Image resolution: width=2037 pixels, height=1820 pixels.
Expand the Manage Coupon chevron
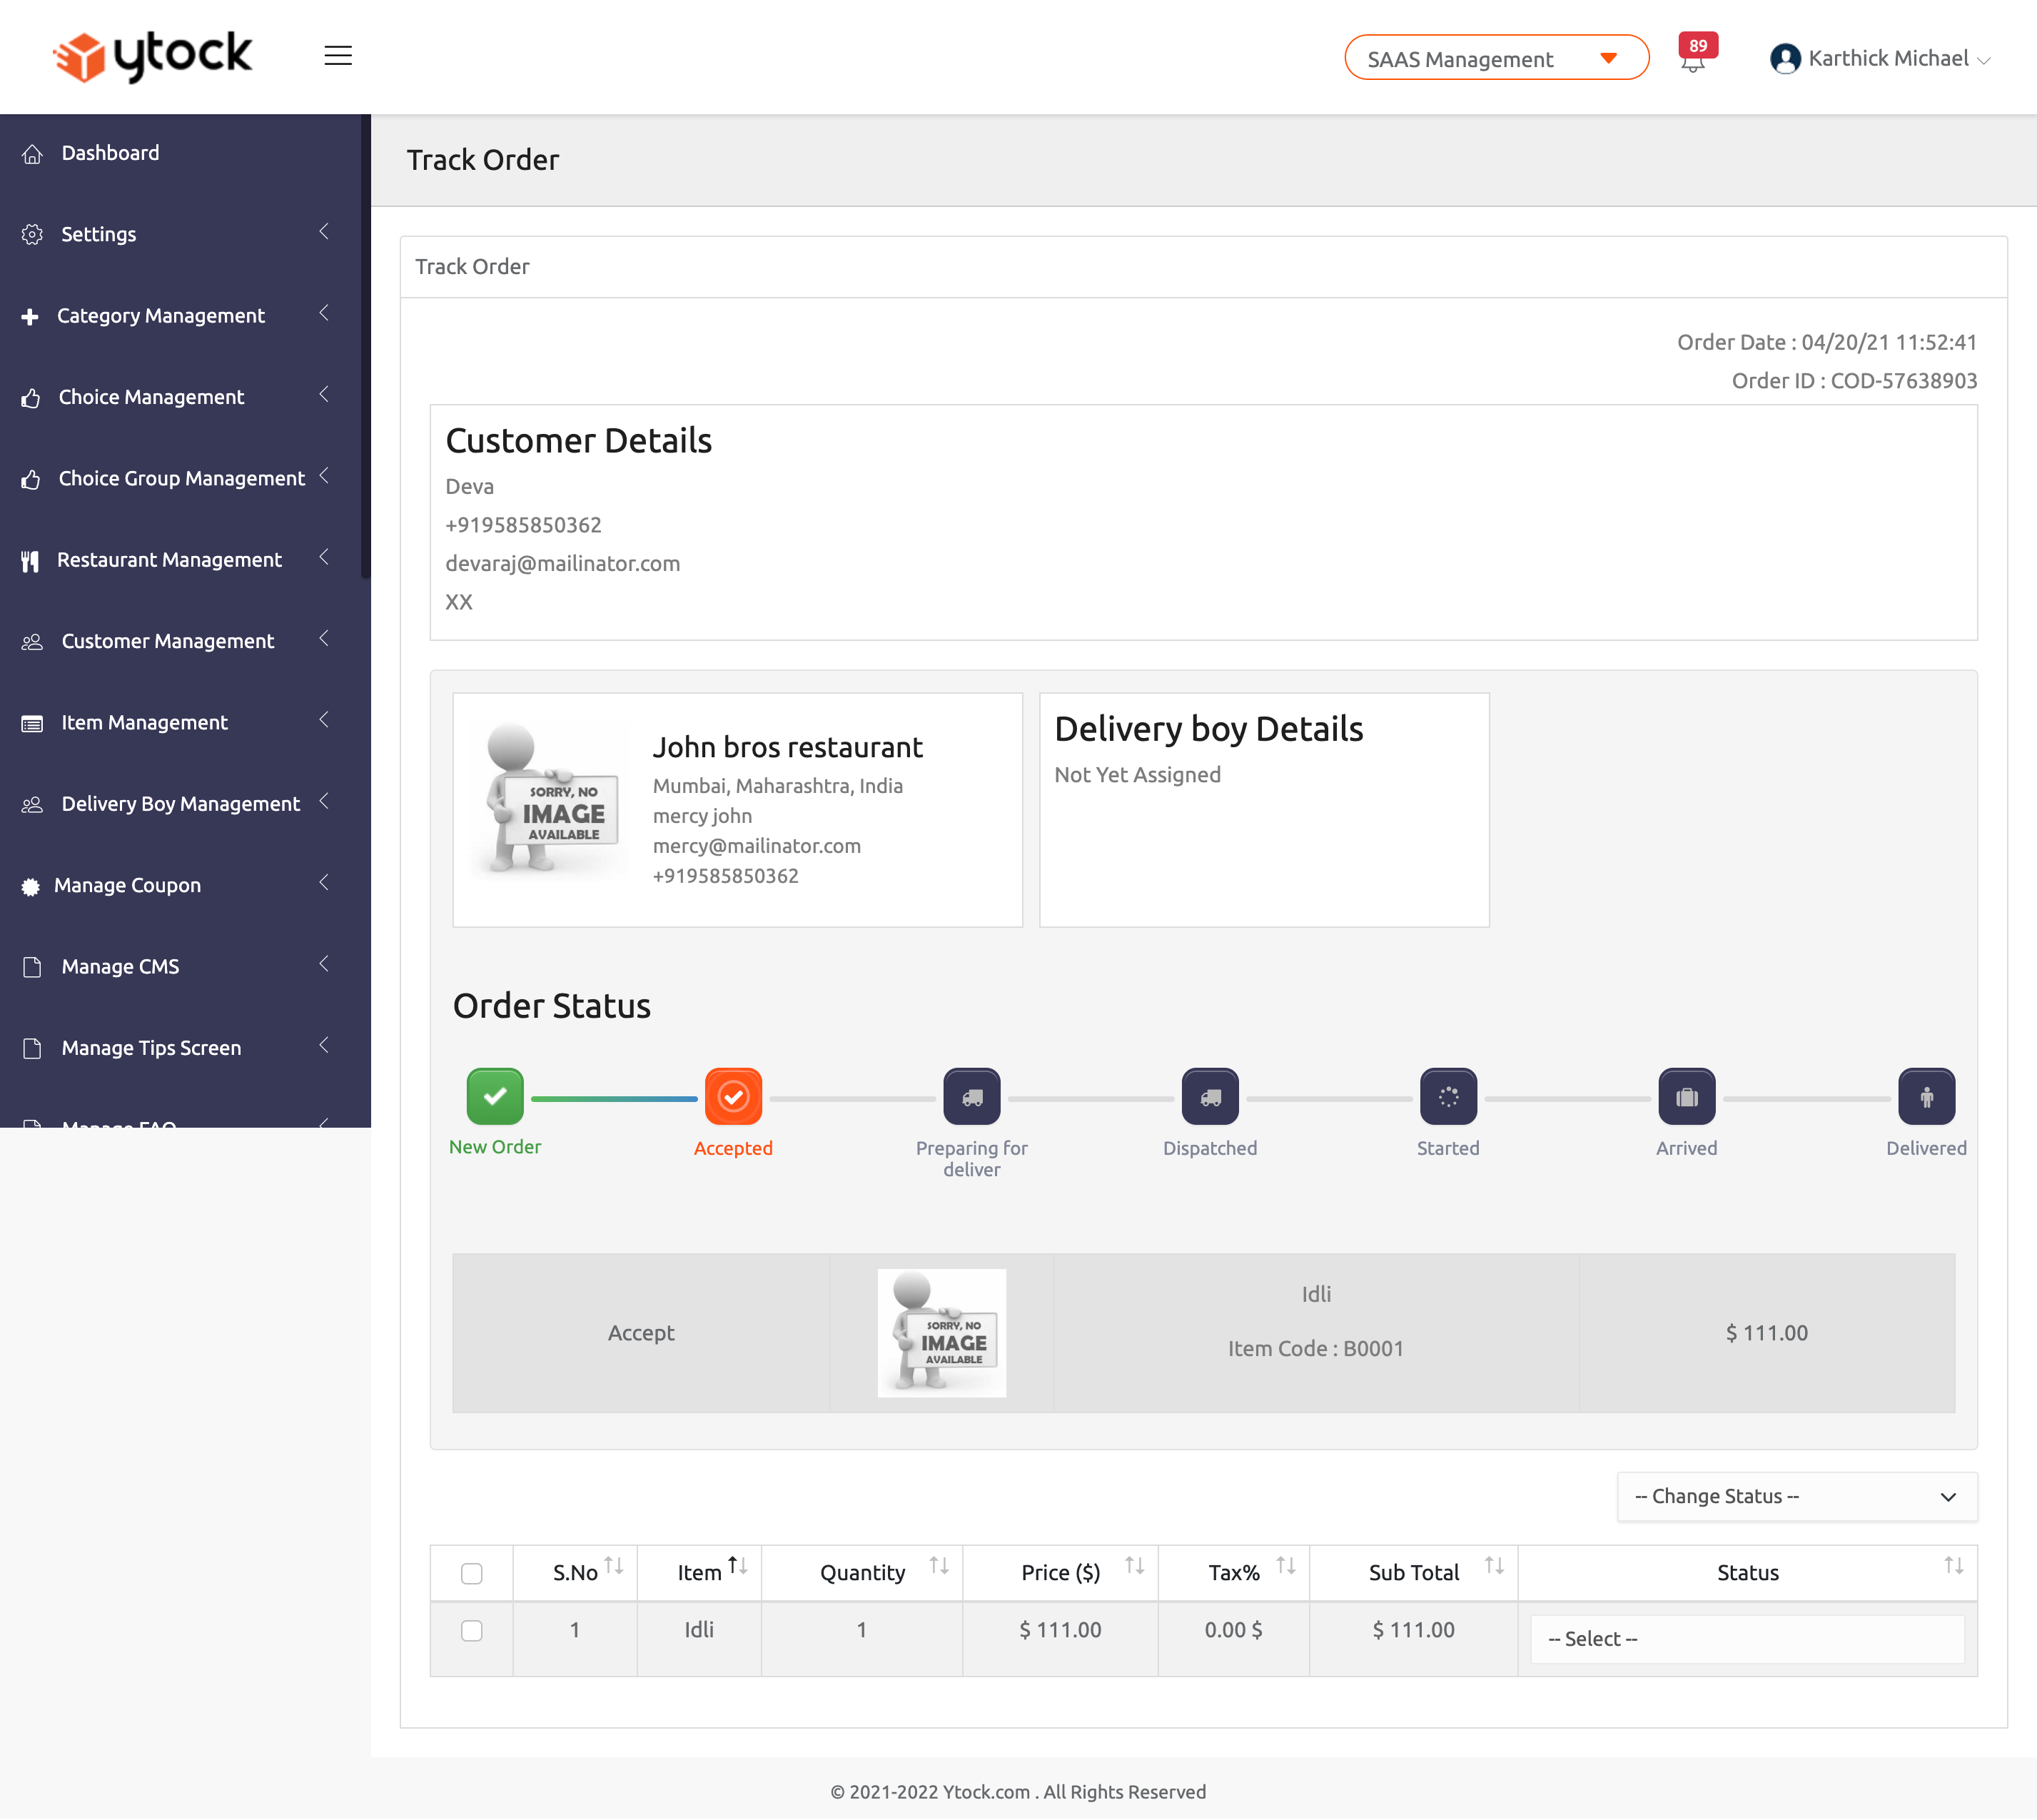(x=324, y=883)
